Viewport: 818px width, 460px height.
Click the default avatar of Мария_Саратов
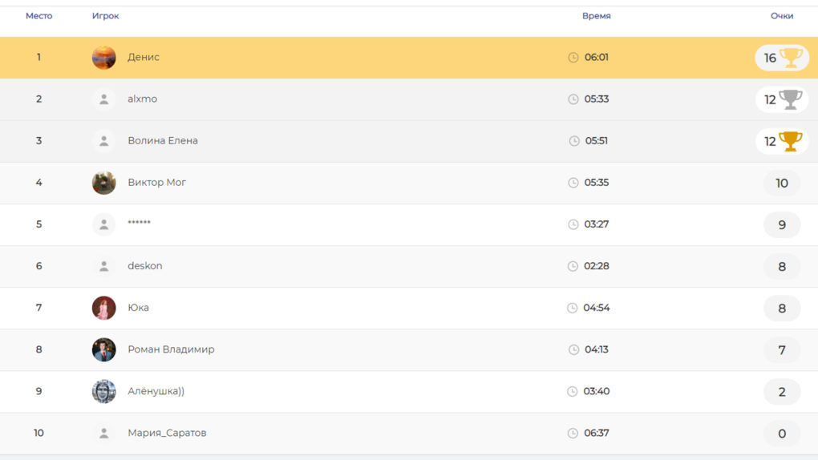pyautogui.click(x=104, y=433)
